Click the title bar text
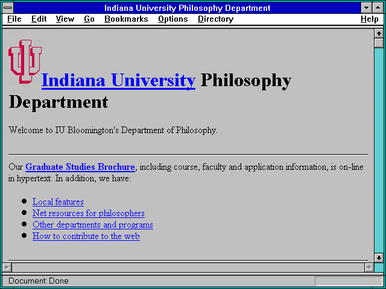The height and width of the screenshot is (289, 386). [x=188, y=8]
